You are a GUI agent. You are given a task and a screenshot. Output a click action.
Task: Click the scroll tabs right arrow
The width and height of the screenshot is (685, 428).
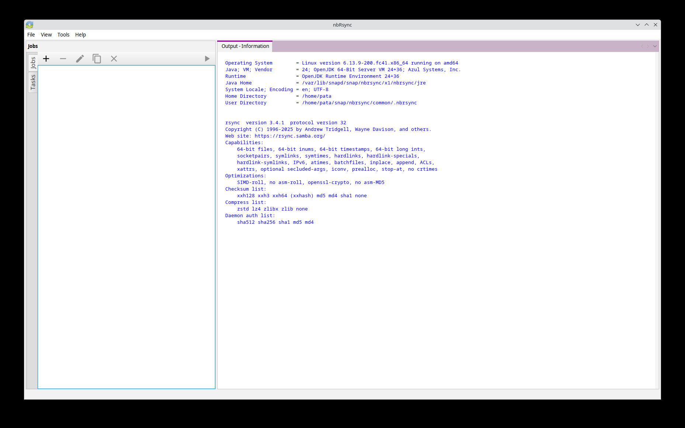648,46
